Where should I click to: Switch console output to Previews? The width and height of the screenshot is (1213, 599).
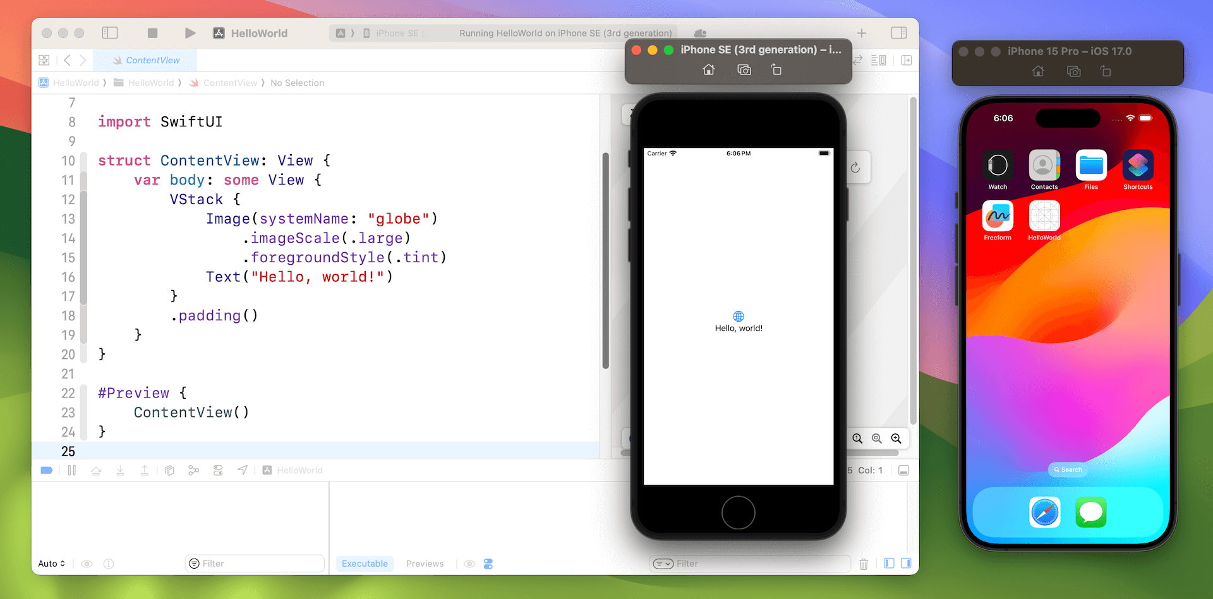[425, 564]
